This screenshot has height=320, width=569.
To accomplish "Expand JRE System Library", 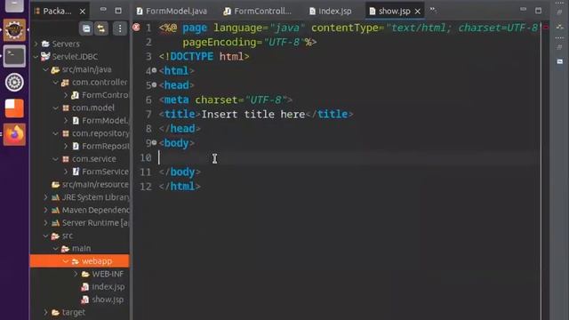I will click(x=45, y=197).
